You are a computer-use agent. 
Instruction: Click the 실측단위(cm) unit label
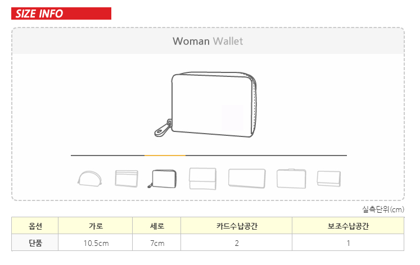click(x=383, y=209)
